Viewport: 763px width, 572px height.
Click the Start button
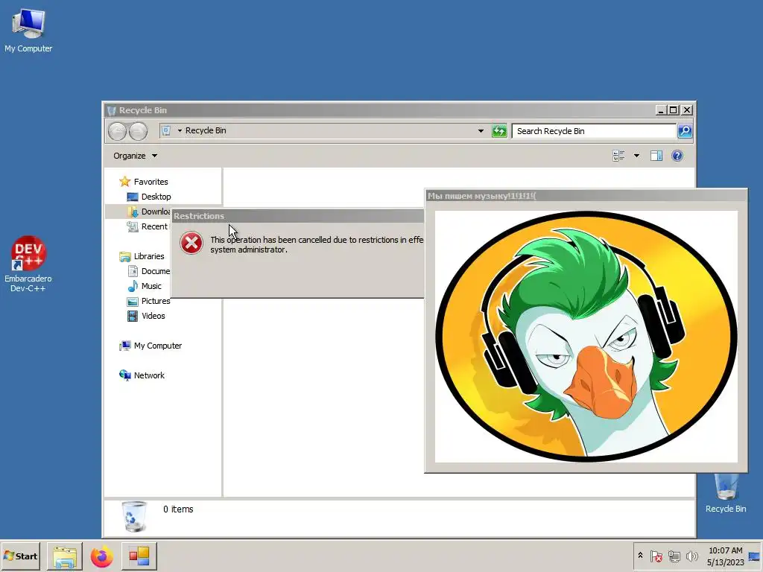click(x=20, y=556)
